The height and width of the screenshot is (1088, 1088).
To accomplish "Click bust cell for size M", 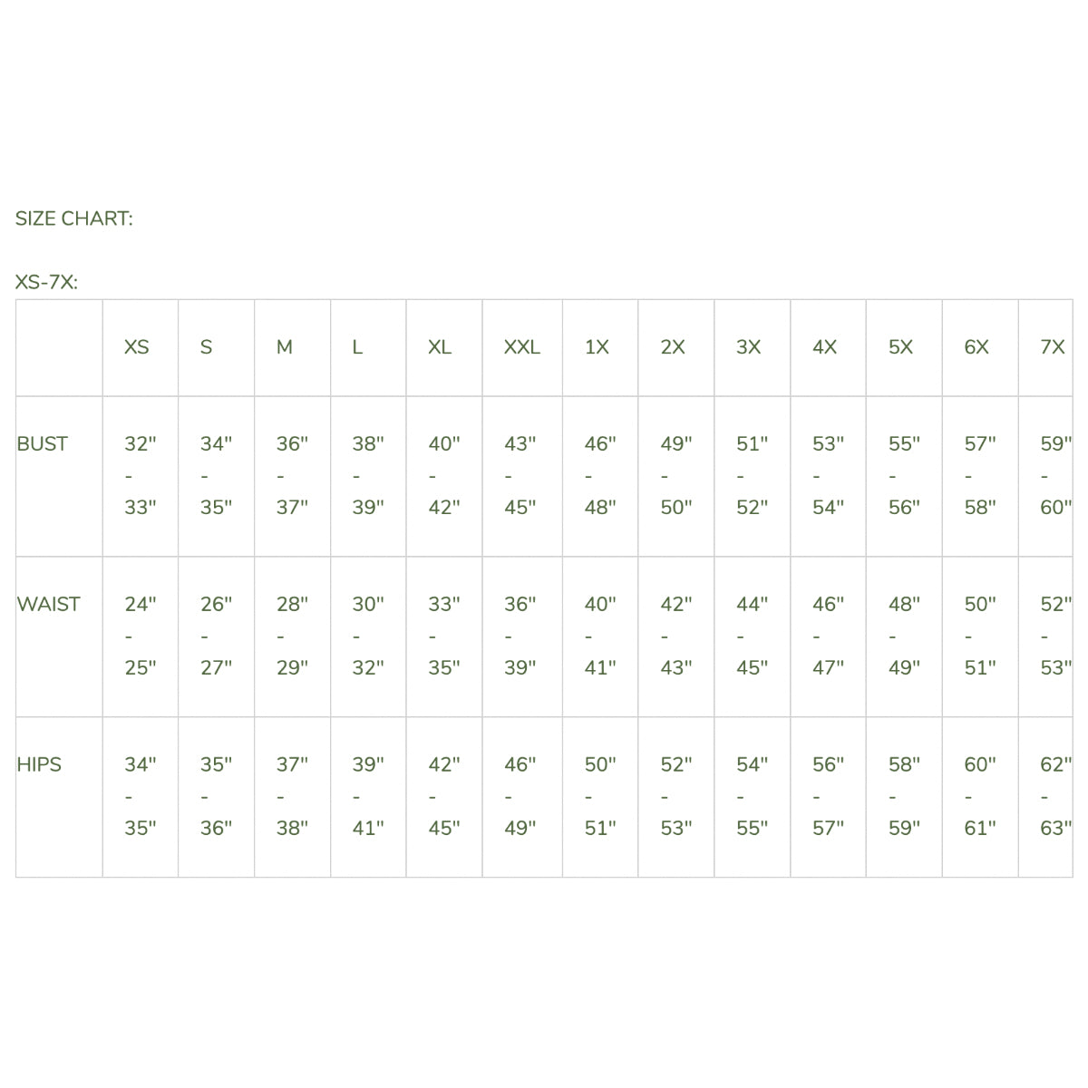I will tap(292, 475).
